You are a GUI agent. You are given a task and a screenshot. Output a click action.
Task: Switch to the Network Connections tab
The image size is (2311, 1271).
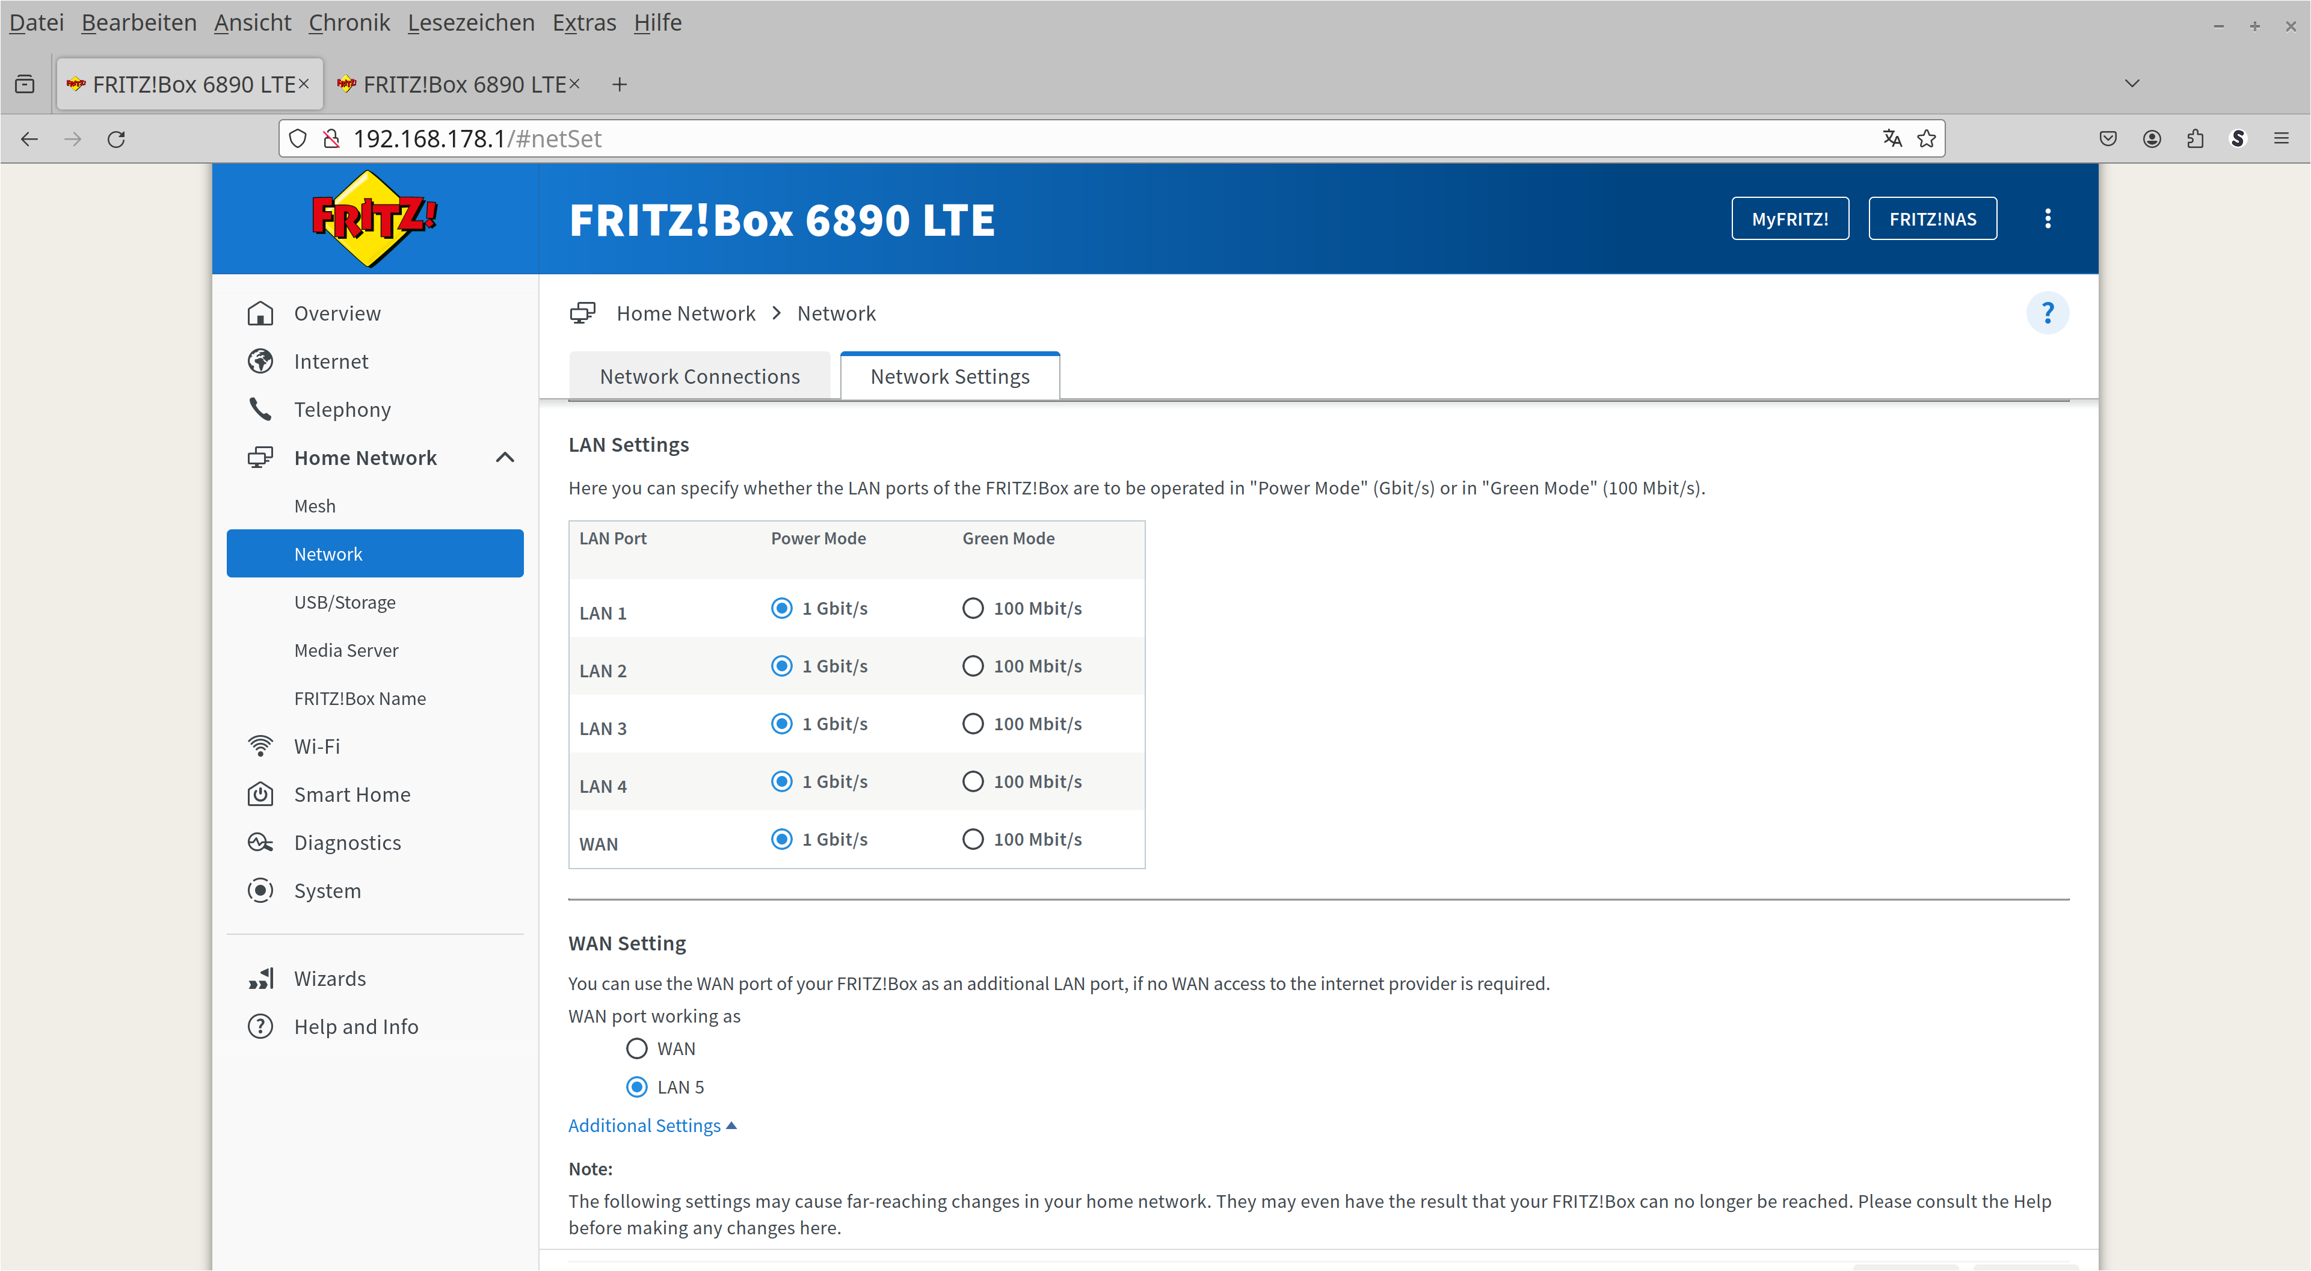pyautogui.click(x=700, y=377)
